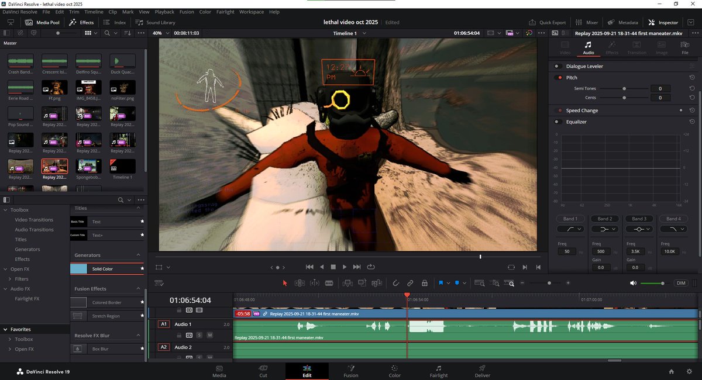Image resolution: width=702 pixels, height=380 pixels.
Task: Select Video Transitions in Toolbox
Action: tap(34, 220)
